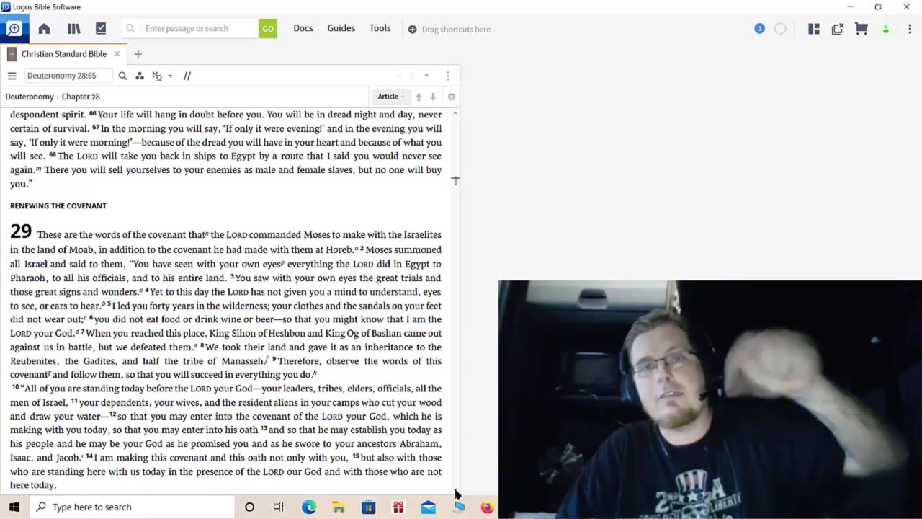Close the locator bar with x icon
The image size is (922, 519).
click(452, 97)
